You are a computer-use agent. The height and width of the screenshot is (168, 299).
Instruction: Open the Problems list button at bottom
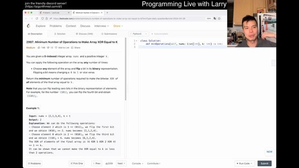(x=34, y=163)
